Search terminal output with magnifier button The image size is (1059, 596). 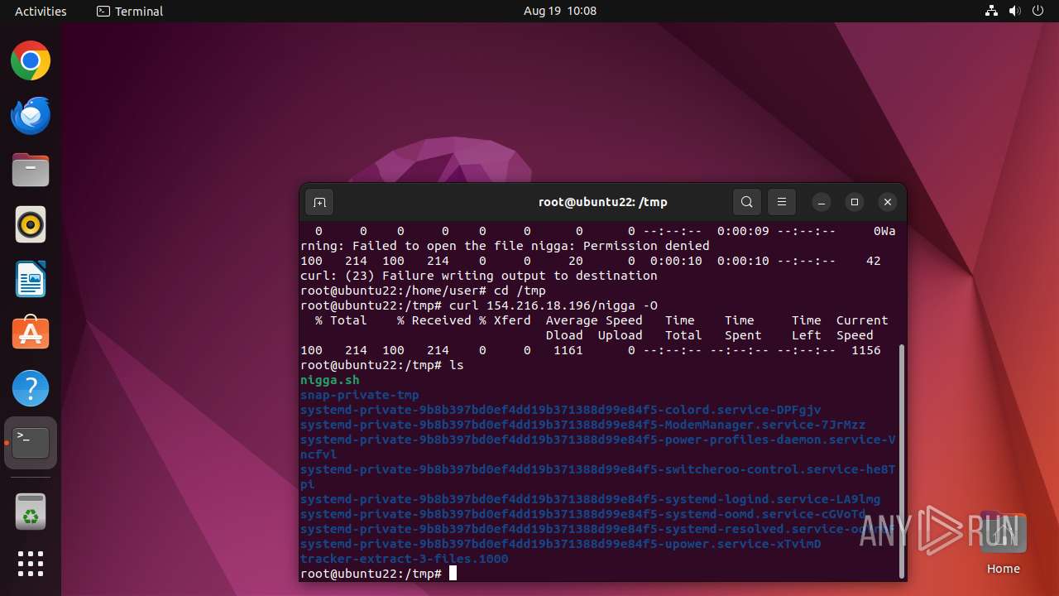pos(747,202)
